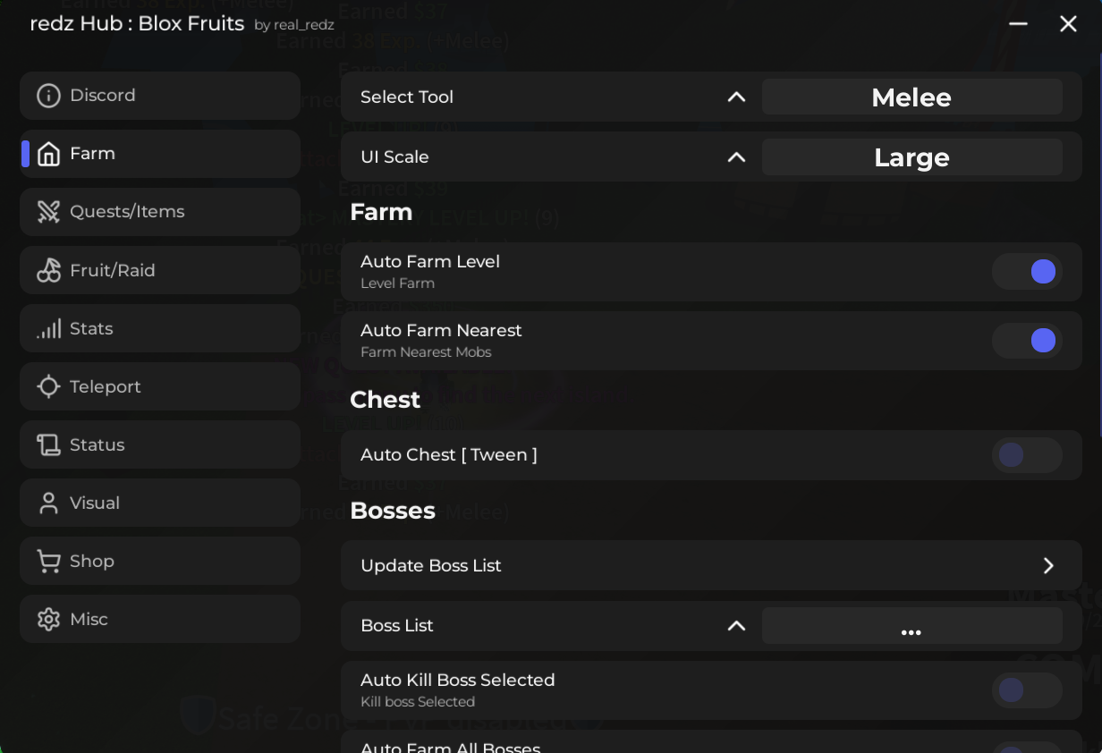The width and height of the screenshot is (1102, 753).
Task: Enable Auto Kill Boss Selected toggle
Action: pos(1027,690)
